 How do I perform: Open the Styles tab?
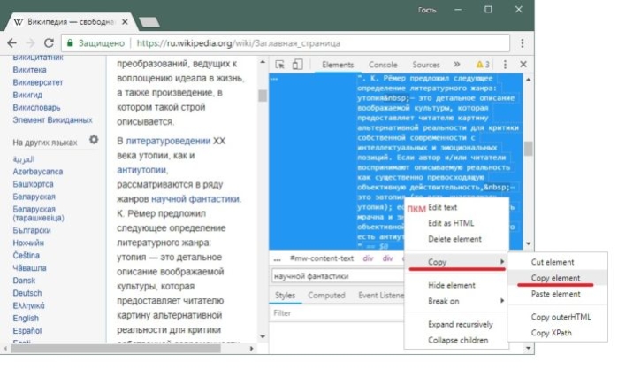click(285, 296)
